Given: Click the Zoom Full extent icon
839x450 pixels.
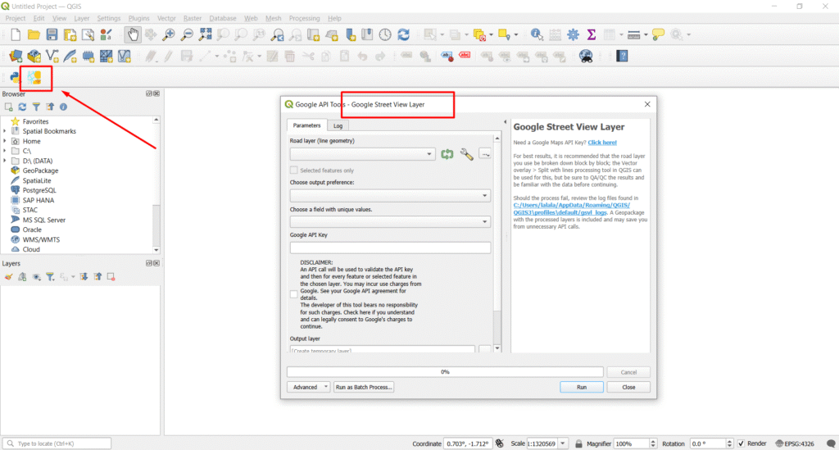Looking at the screenshot, I should [x=205, y=34].
